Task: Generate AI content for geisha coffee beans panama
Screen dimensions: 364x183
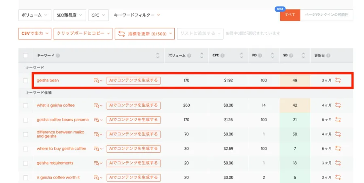Action: (133, 120)
